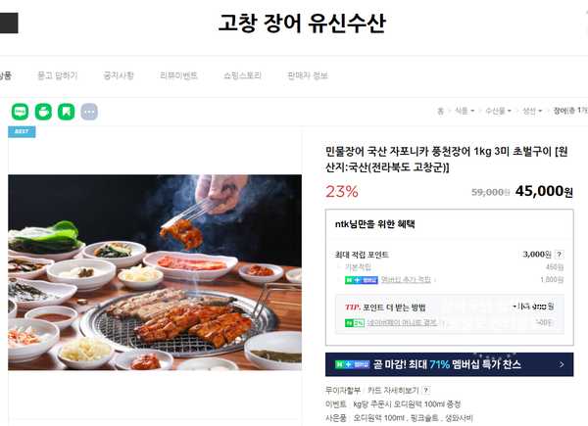This screenshot has height=426, width=588.
Task: Expand the 수산물 category dropdown
Action: coord(499,111)
